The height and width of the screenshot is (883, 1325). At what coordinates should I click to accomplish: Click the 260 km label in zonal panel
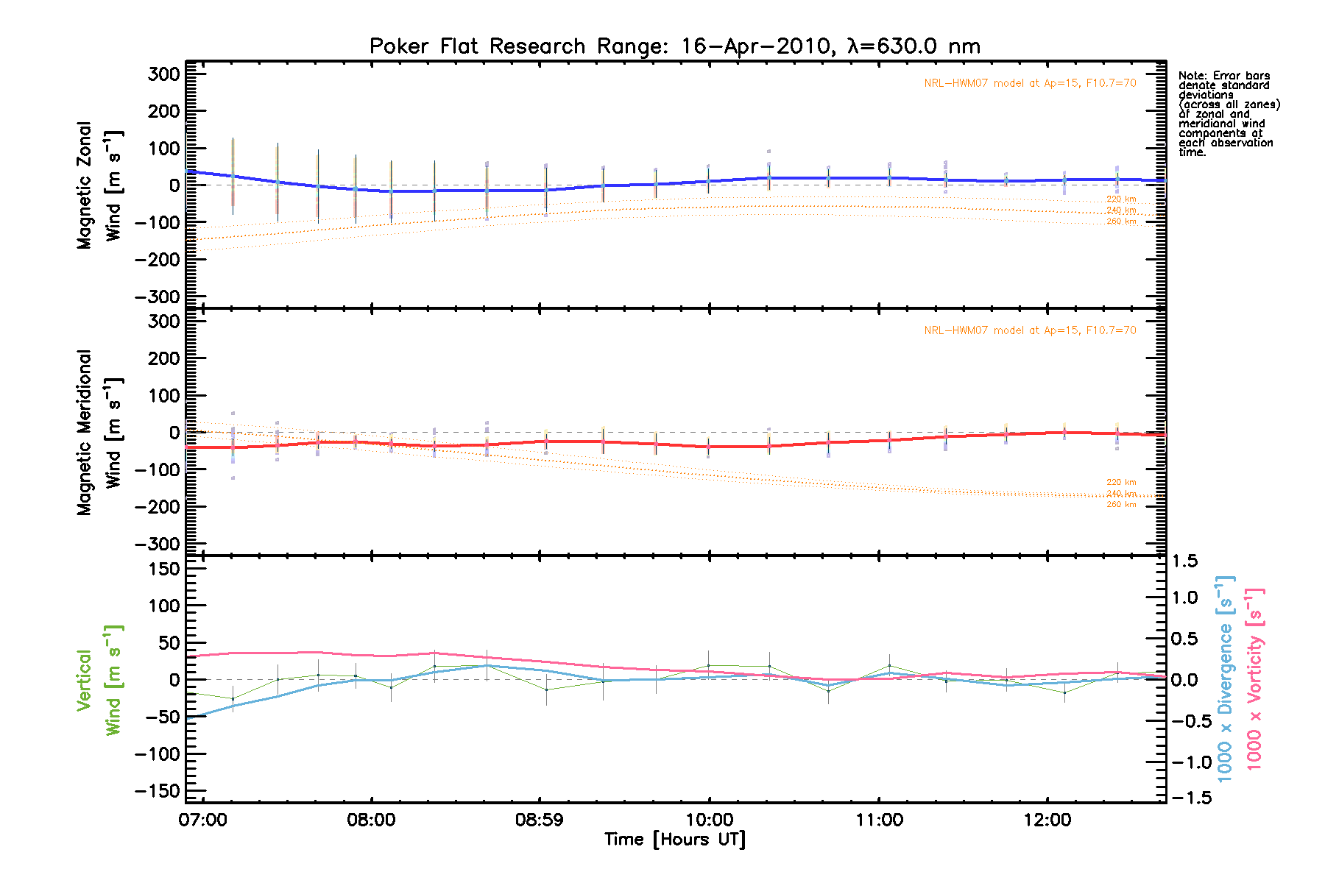coord(1121,221)
